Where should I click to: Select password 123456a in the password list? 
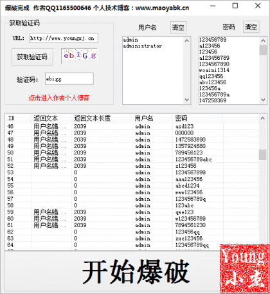(210, 88)
